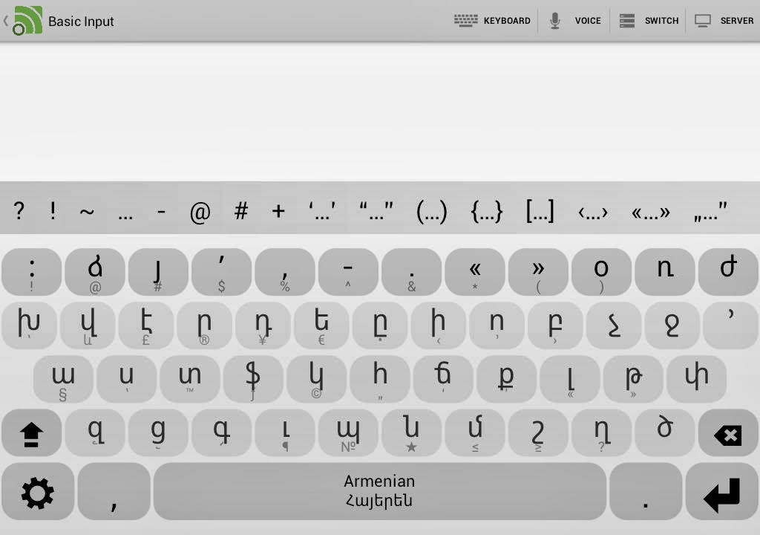The height and width of the screenshot is (535, 760).
Task: Insert square brackets [...] pair
Action: 540,211
